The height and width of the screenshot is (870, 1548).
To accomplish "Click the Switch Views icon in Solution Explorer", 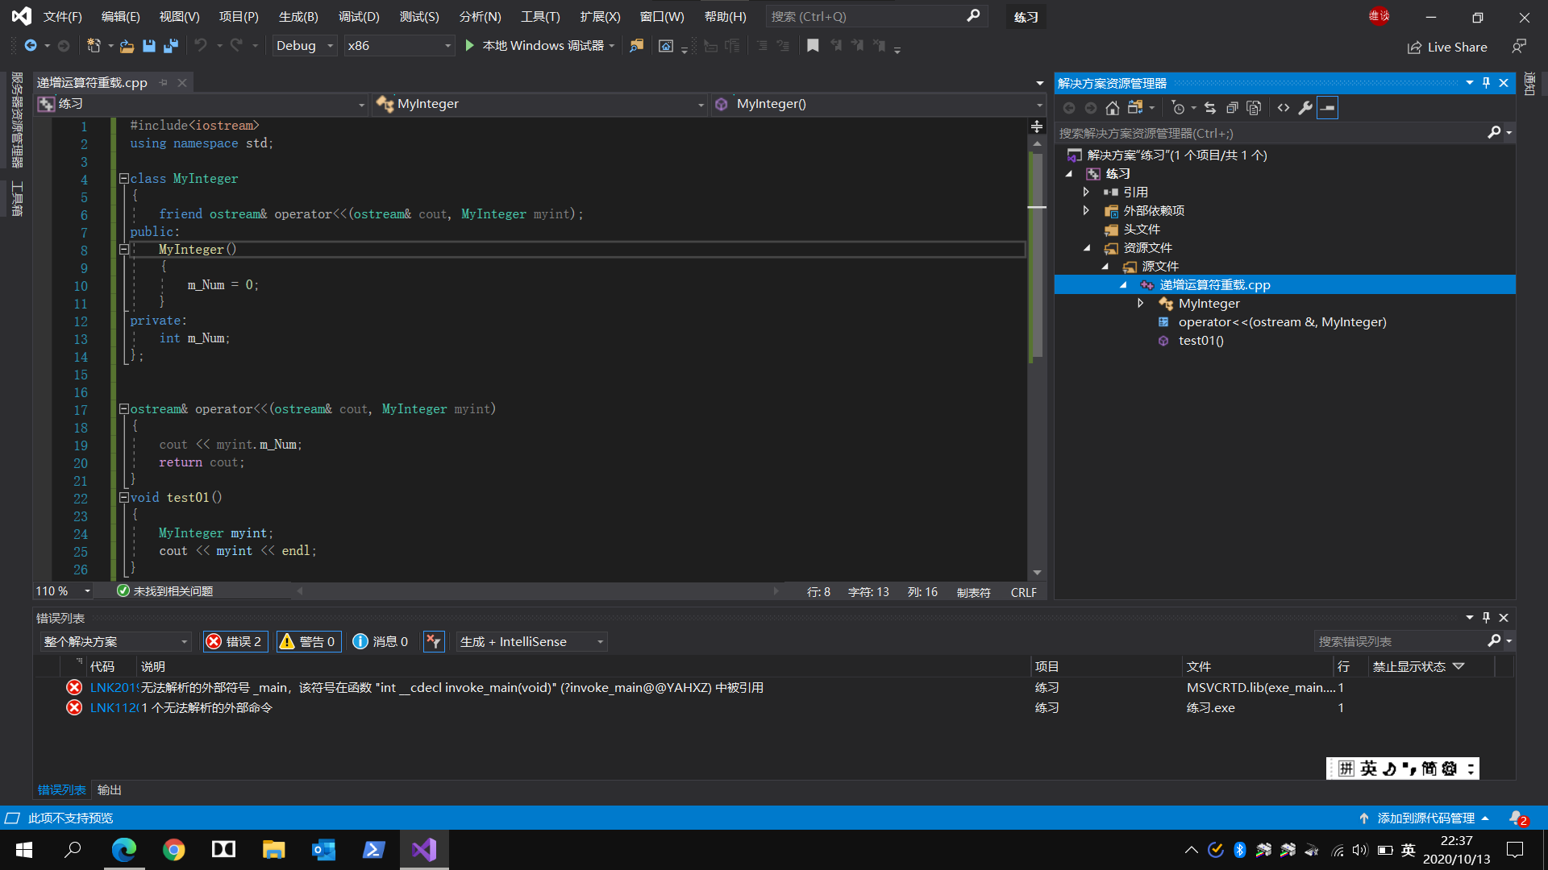I will coord(1135,108).
